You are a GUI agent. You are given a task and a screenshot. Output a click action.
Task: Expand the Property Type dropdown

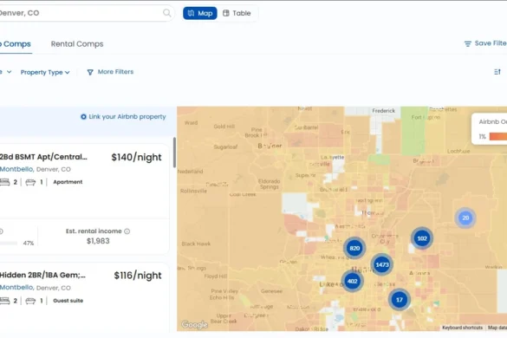tap(45, 73)
